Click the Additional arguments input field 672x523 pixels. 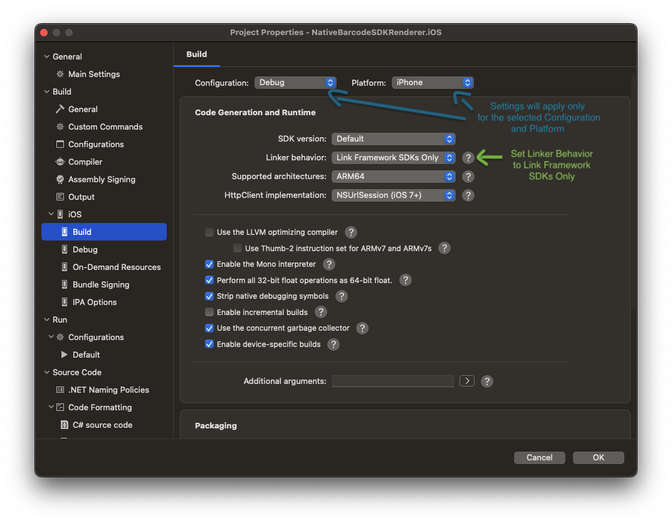pyautogui.click(x=392, y=381)
